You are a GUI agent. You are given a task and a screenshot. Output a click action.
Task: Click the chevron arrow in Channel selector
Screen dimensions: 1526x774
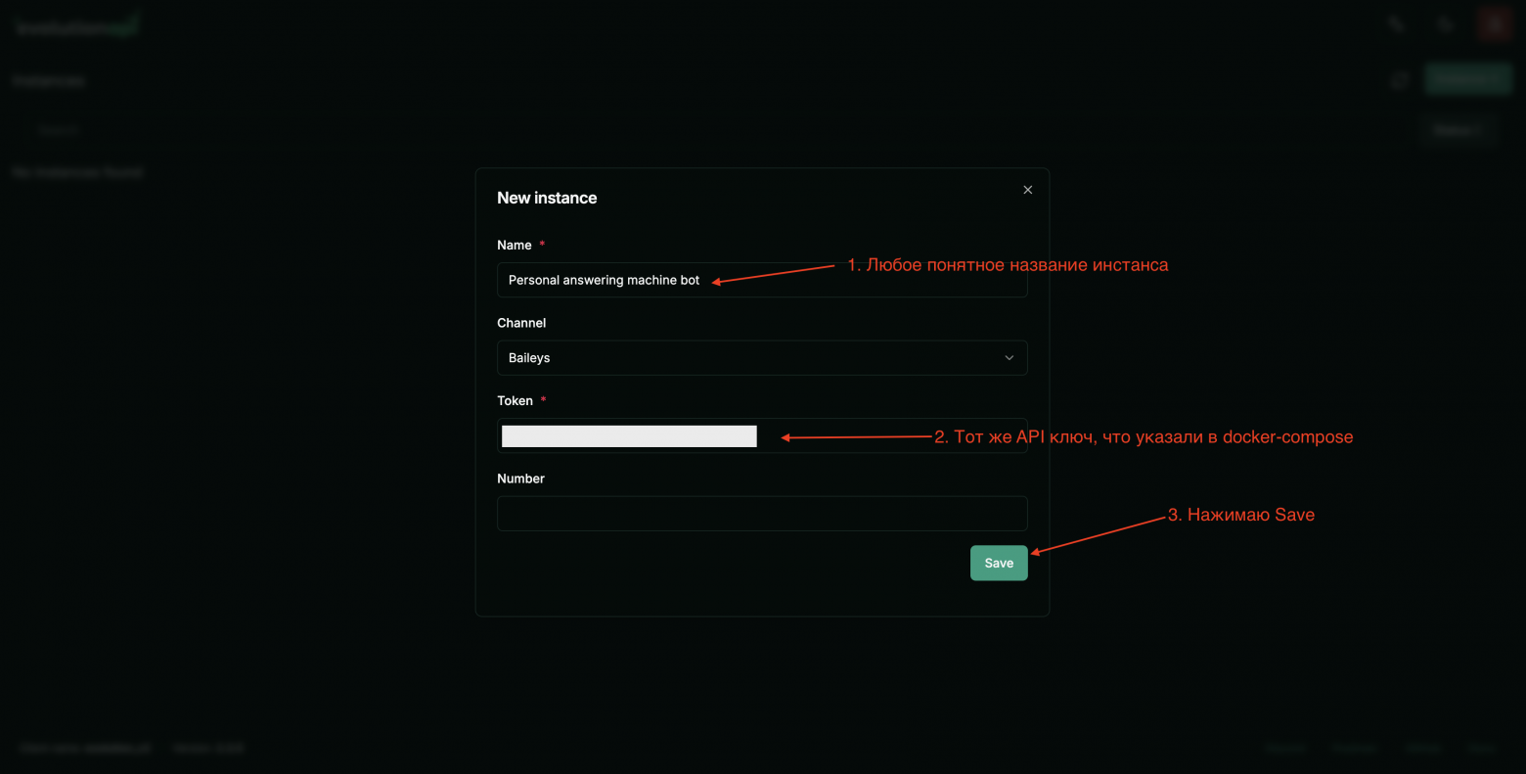[1009, 358]
